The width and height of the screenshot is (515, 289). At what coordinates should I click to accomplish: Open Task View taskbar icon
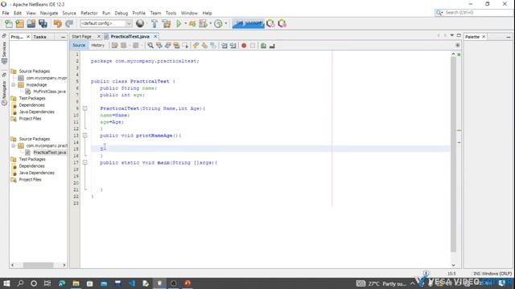coord(47,283)
